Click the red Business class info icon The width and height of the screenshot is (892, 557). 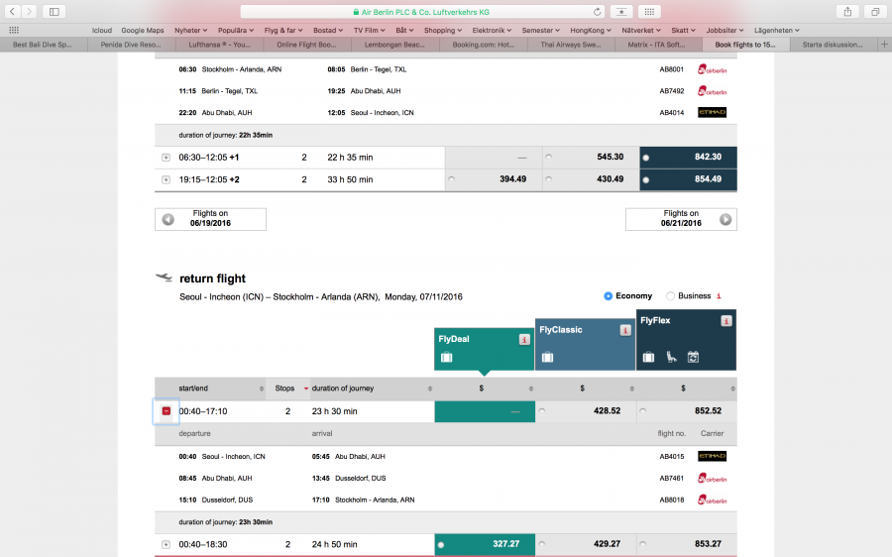(x=719, y=296)
